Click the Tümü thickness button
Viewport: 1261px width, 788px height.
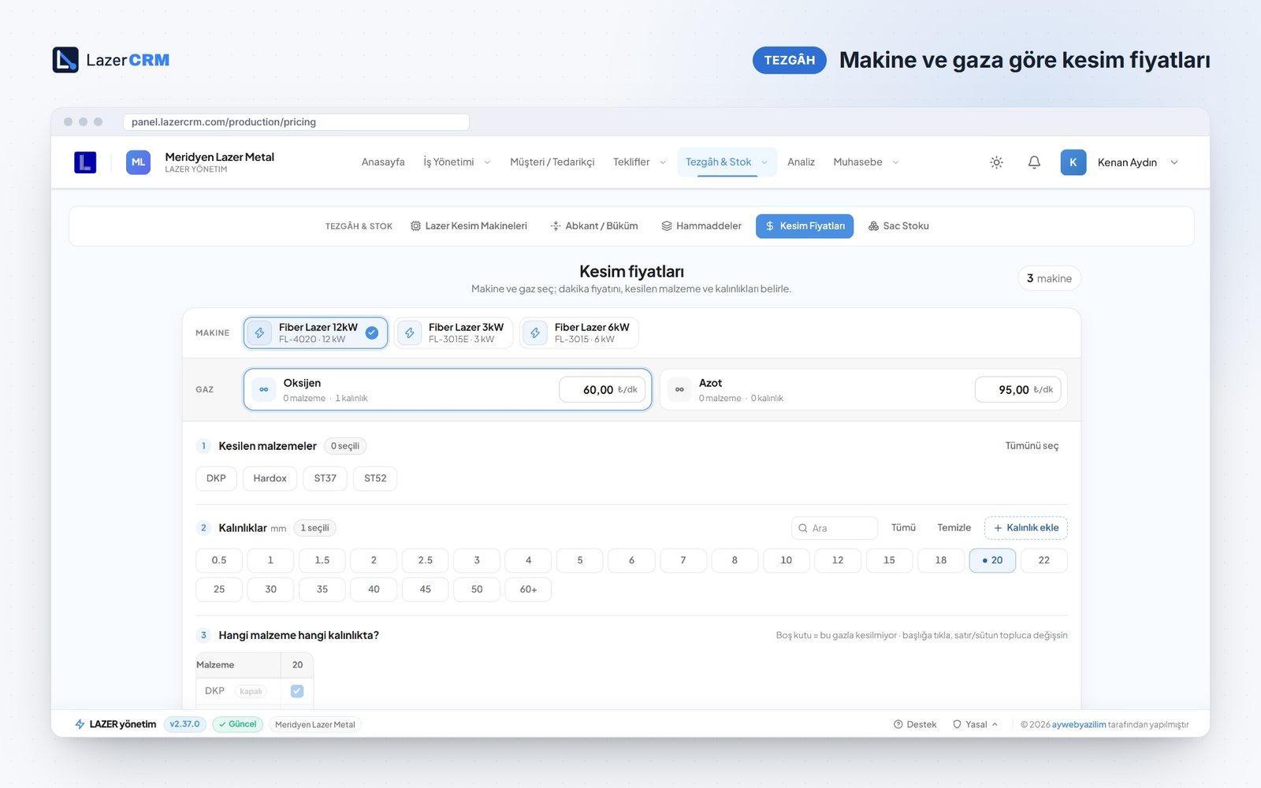pyautogui.click(x=903, y=528)
